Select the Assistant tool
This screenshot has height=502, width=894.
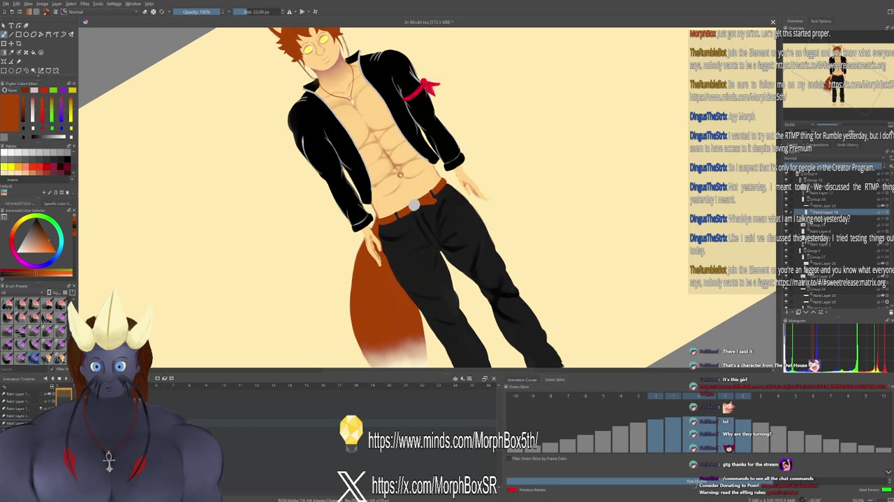[x=3, y=61]
